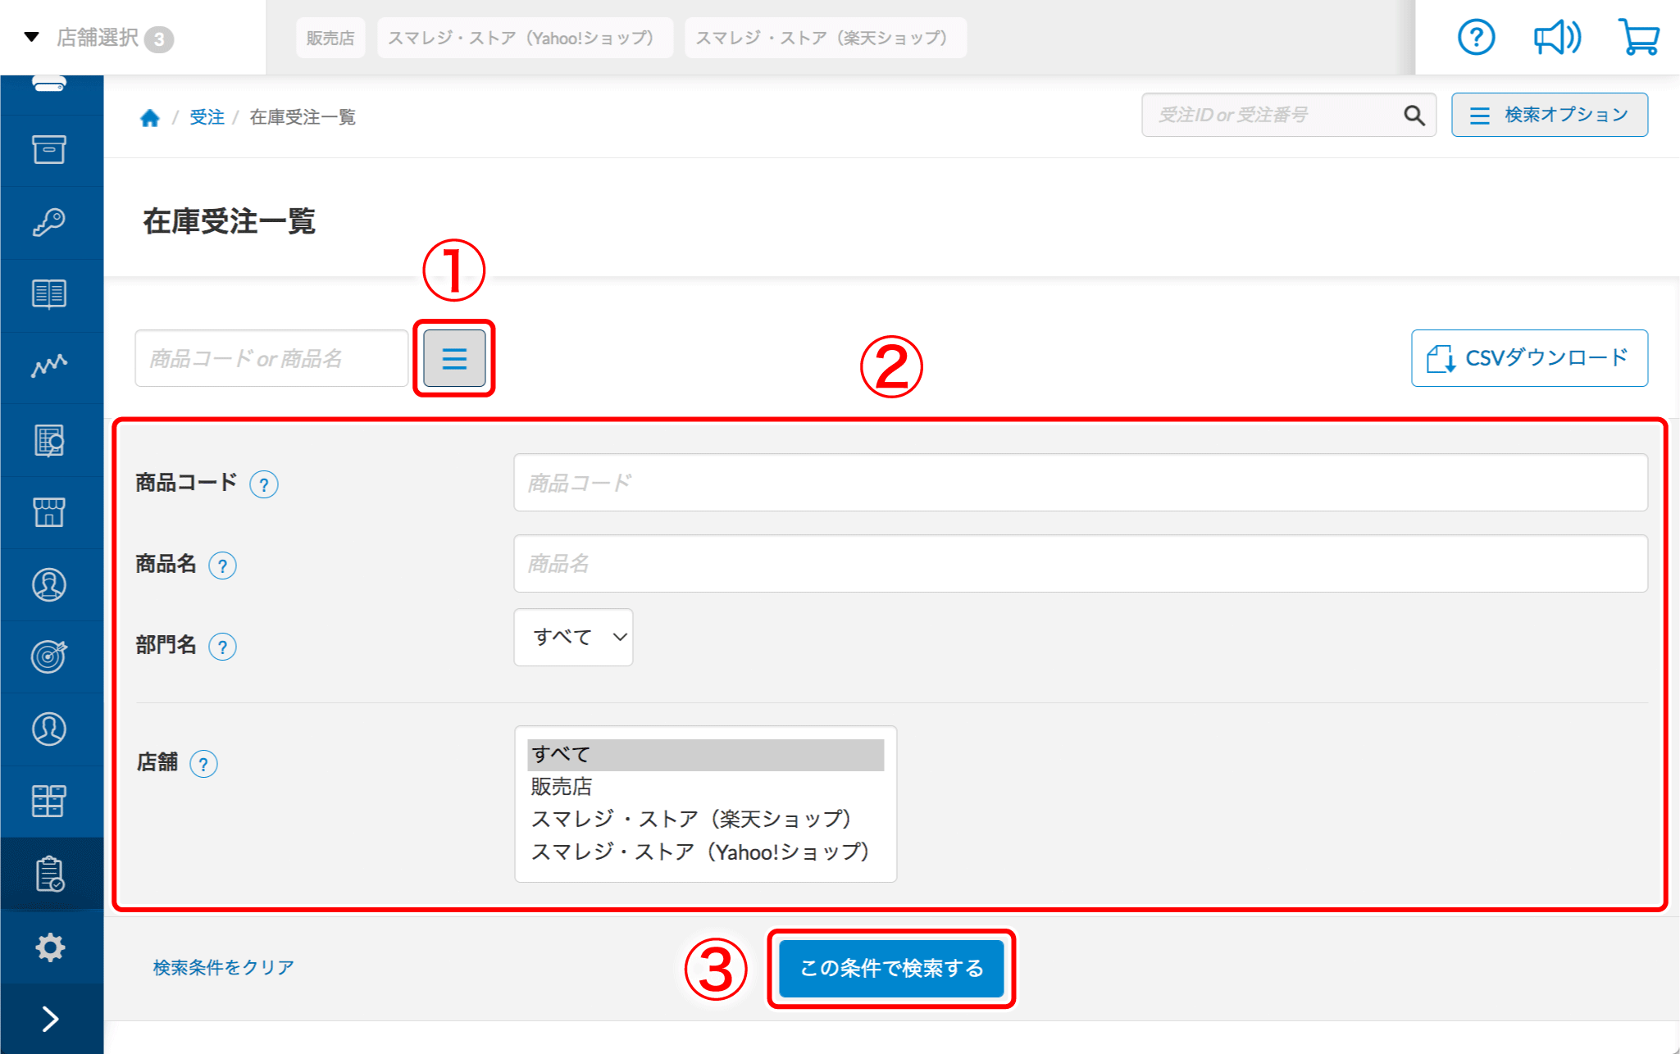The width and height of the screenshot is (1680, 1054).
Task: Click the store shop icon in sidebar
Action: click(x=49, y=512)
